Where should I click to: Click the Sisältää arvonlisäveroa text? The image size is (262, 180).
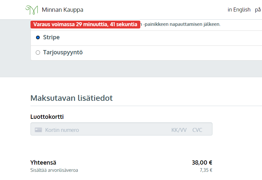point(54,170)
